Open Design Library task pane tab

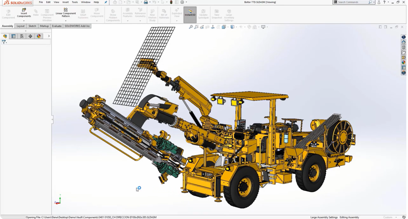pyautogui.click(x=404, y=47)
